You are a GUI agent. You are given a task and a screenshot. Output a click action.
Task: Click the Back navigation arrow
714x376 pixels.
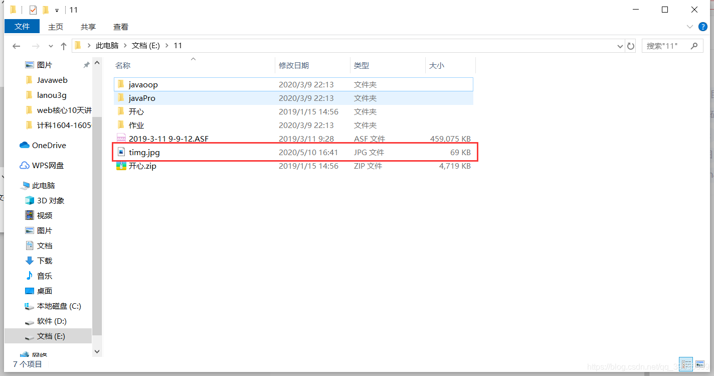point(17,46)
